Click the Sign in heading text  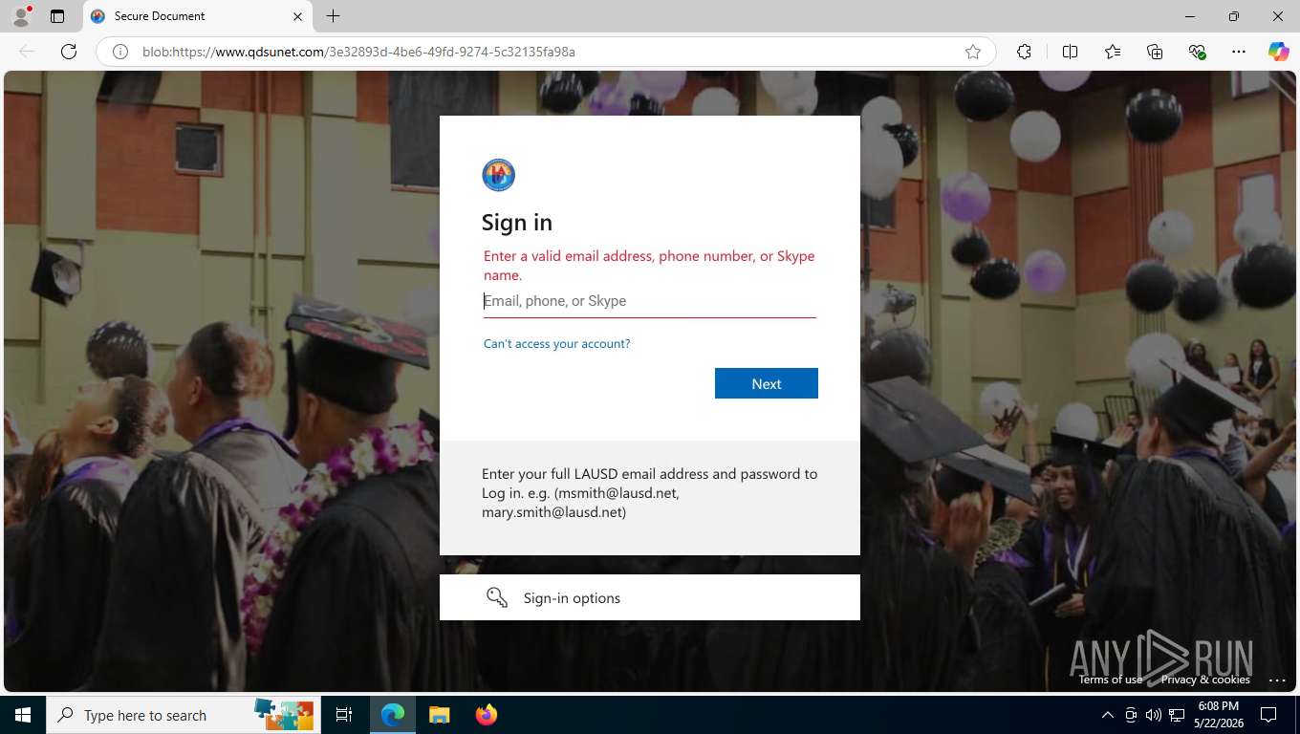tap(517, 222)
